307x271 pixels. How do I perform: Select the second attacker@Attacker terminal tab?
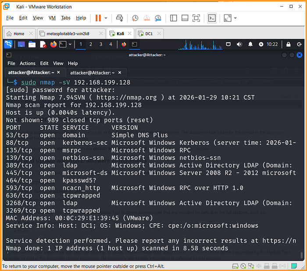point(96,73)
